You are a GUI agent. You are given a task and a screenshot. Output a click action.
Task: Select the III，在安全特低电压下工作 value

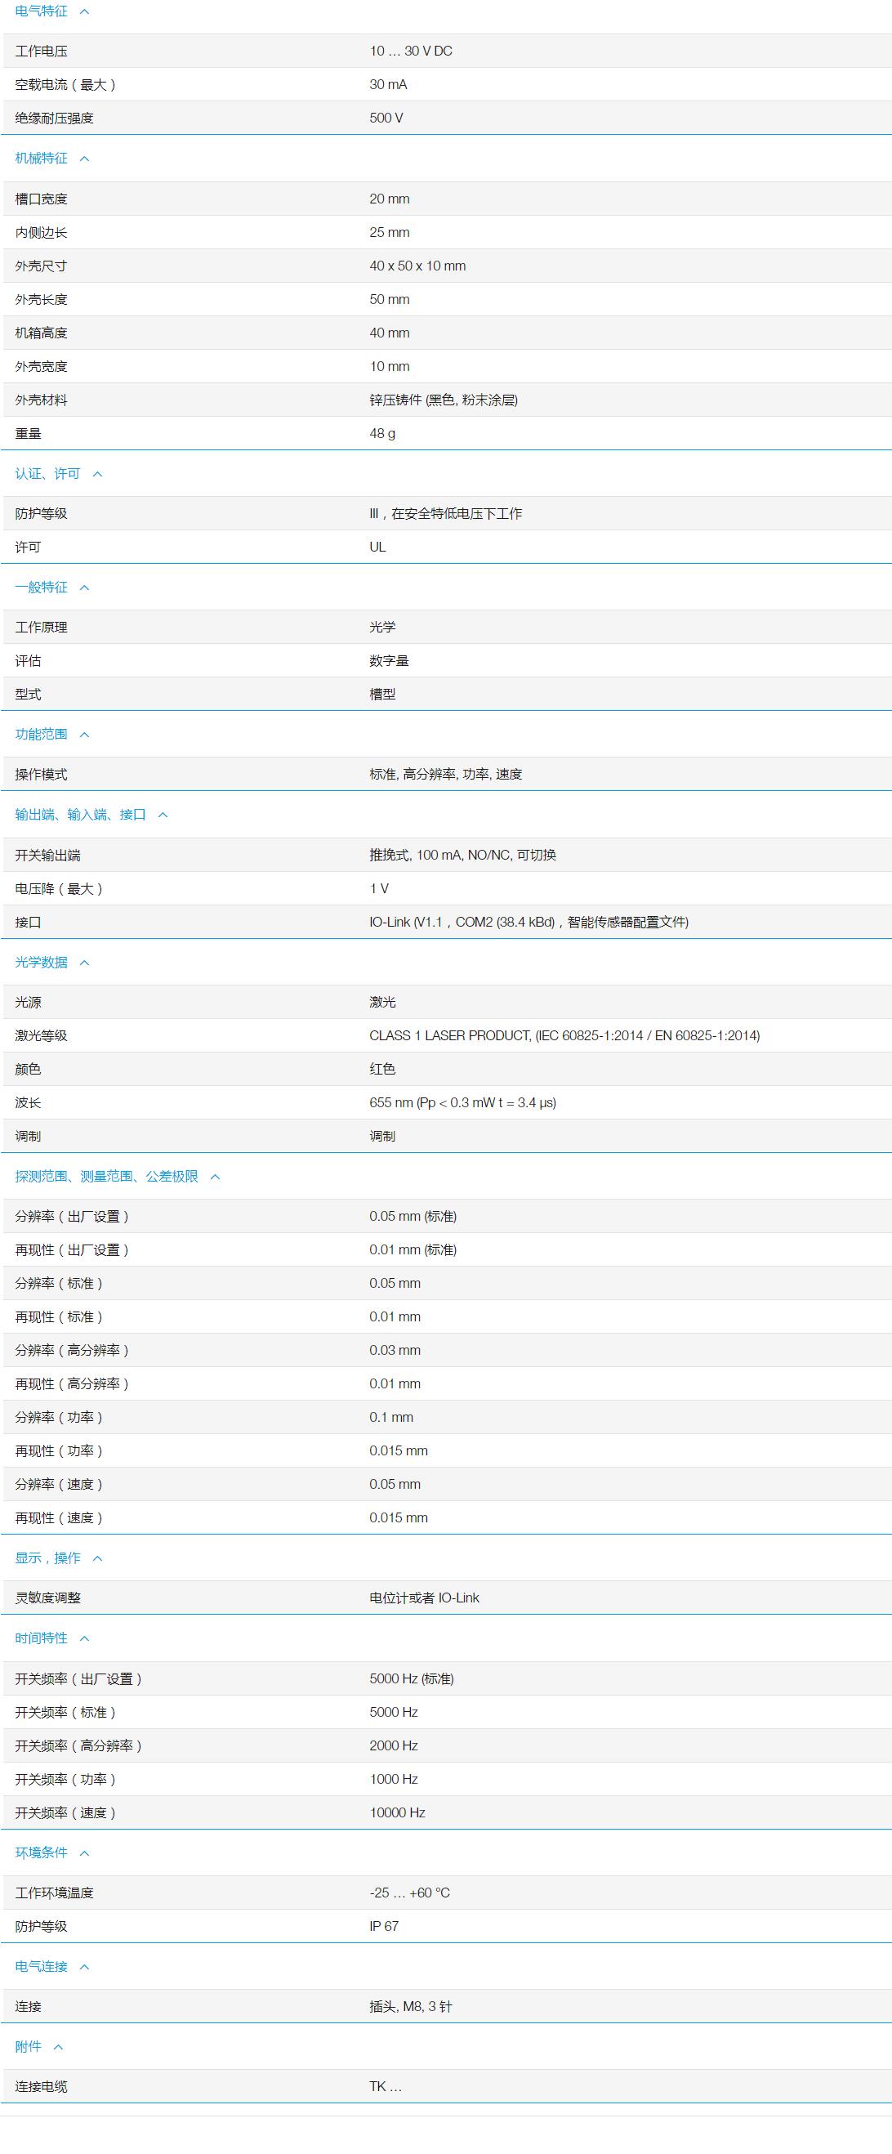[x=445, y=513]
